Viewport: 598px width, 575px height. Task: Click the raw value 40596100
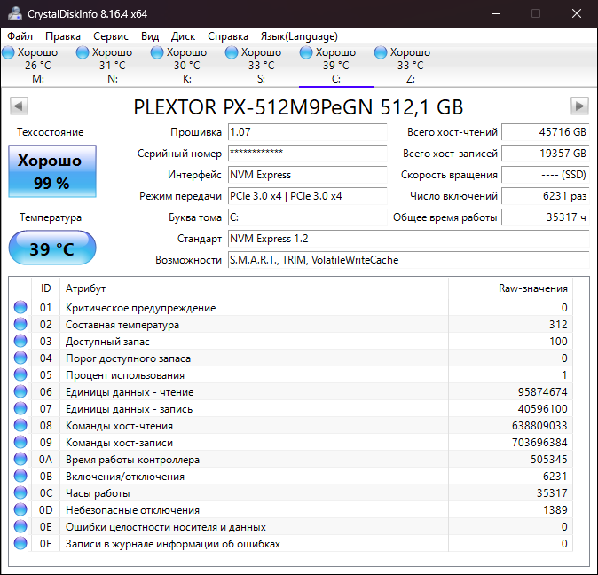coord(542,409)
